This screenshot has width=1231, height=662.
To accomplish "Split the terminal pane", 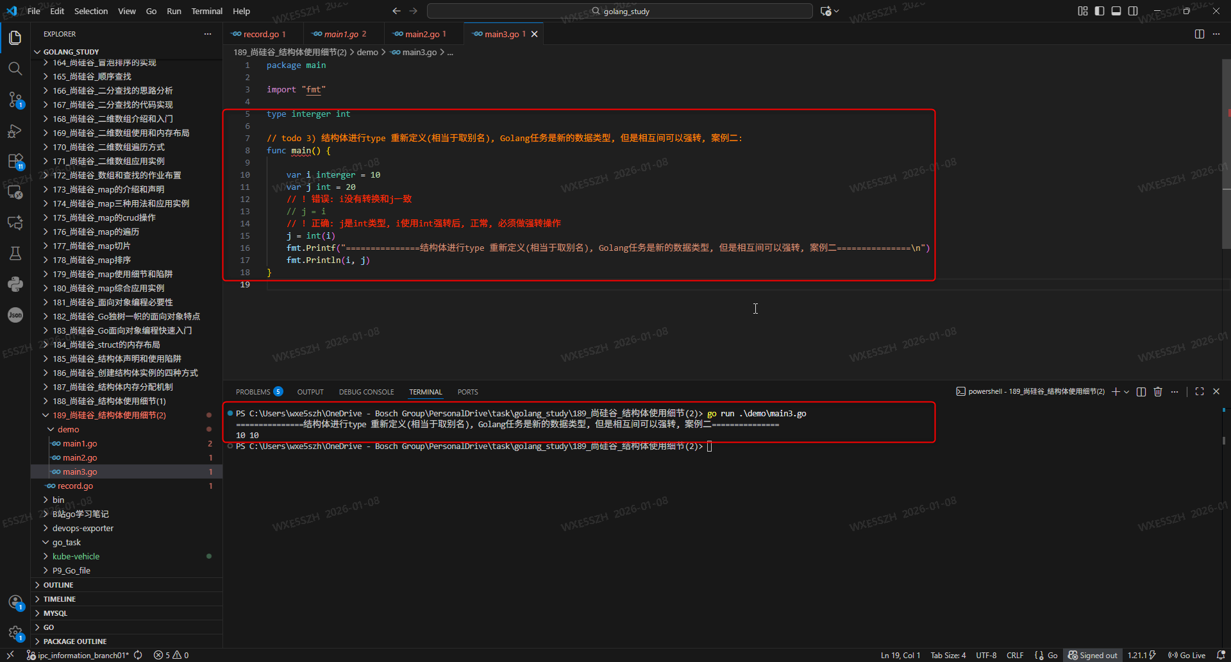I will coord(1141,391).
